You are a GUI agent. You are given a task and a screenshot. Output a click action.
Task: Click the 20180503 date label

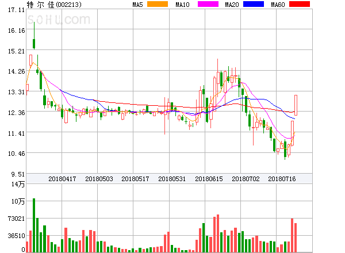[99, 179]
